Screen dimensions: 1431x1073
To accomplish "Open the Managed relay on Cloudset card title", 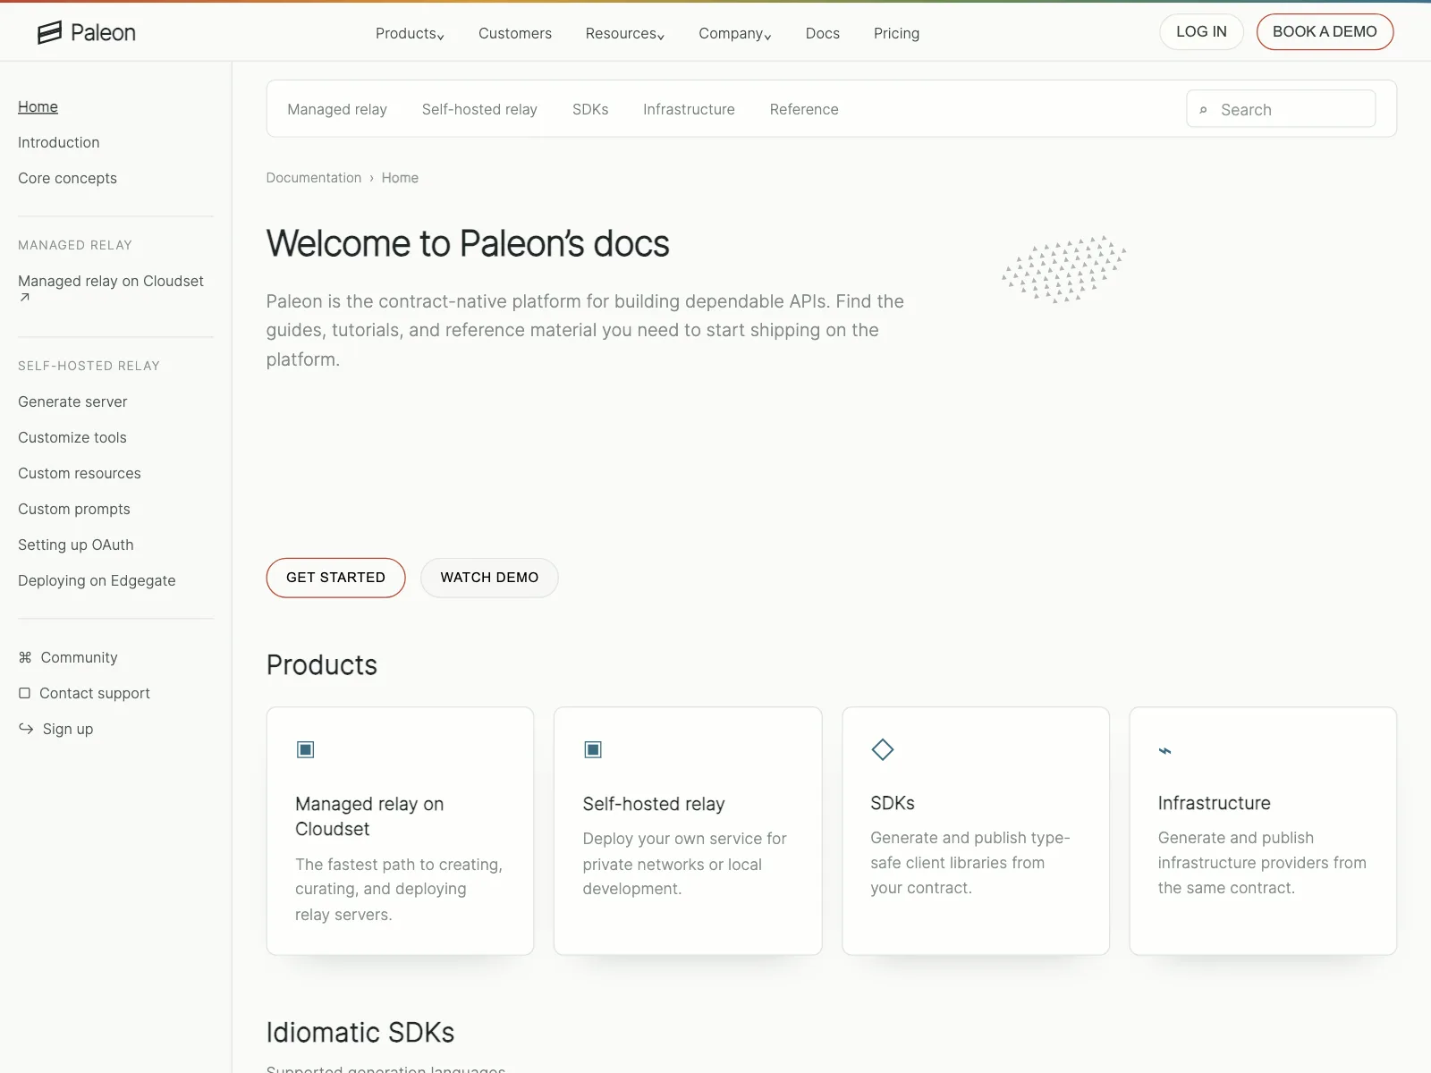I will 369,816.
